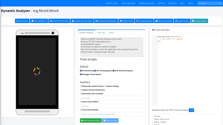Viewport: 223px width, 125px height.
Task: Toggle API Monitoring checkbox
Action: (81, 71)
